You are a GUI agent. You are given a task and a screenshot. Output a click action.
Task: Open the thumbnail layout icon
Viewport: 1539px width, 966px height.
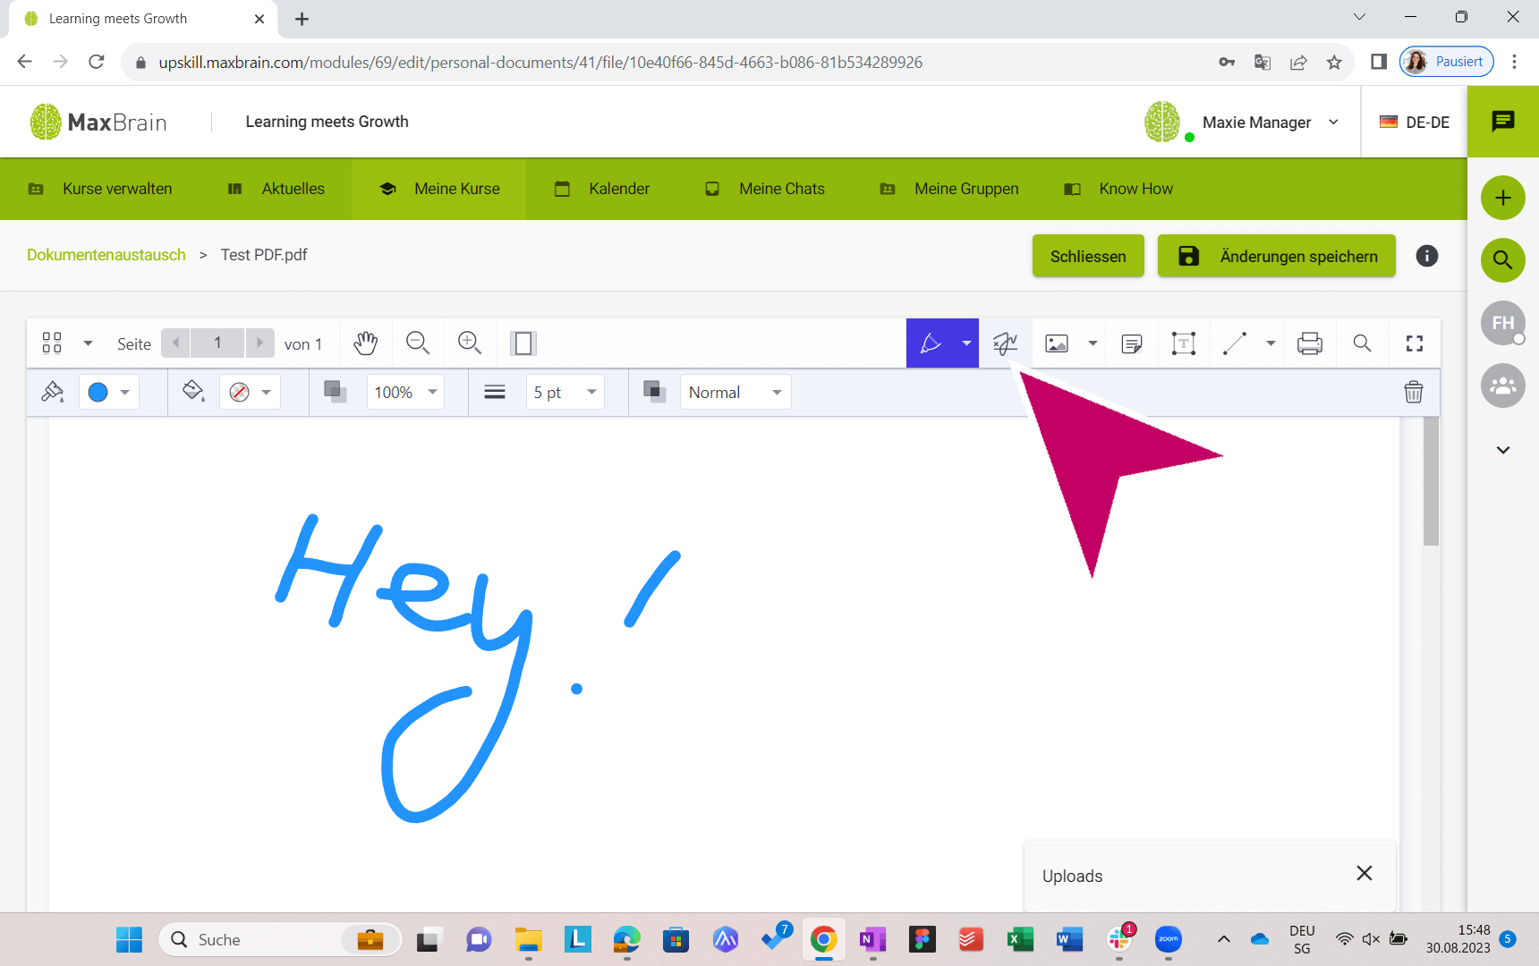click(52, 343)
